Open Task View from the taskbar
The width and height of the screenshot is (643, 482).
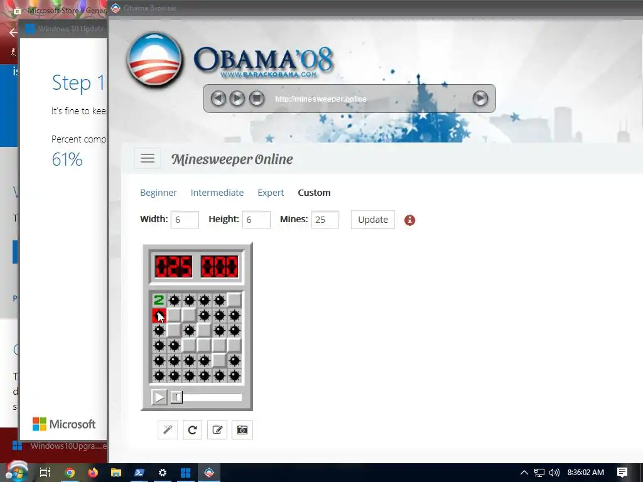pyautogui.click(x=45, y=473)
